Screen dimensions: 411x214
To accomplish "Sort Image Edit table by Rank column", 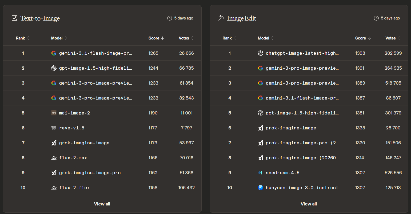I will point(229,38).
